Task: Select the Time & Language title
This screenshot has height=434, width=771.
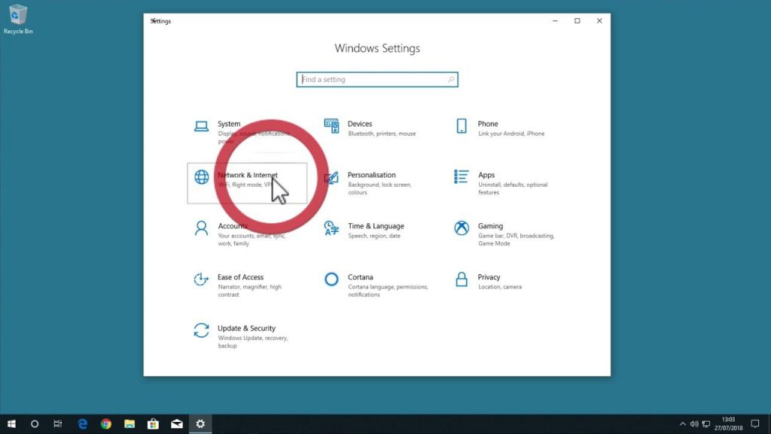Action: pyautogui.click(x=376, y=226)
